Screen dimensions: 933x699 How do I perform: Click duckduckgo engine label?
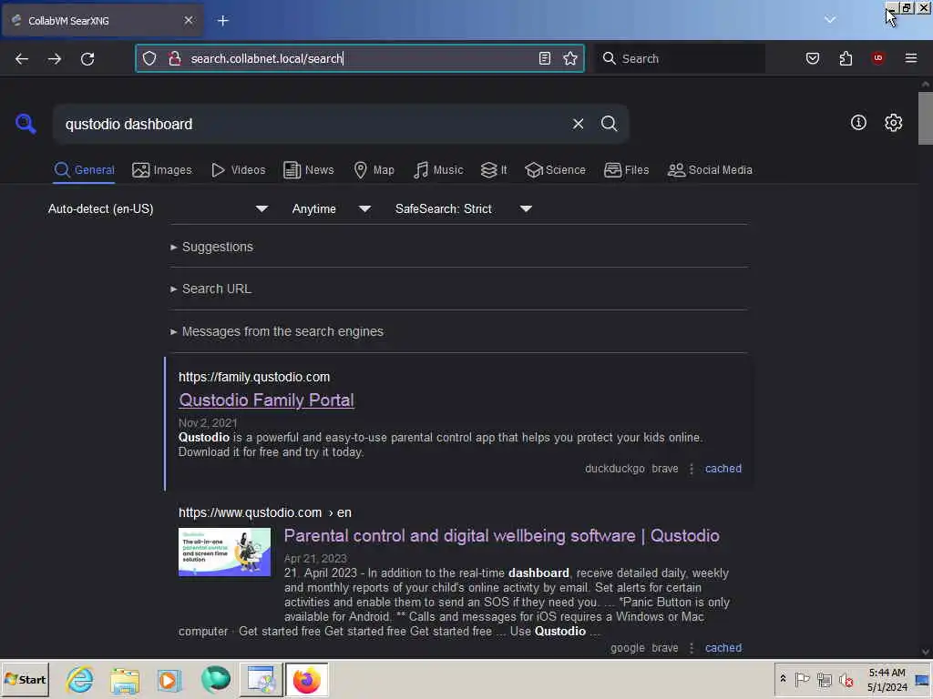[615, 469]
